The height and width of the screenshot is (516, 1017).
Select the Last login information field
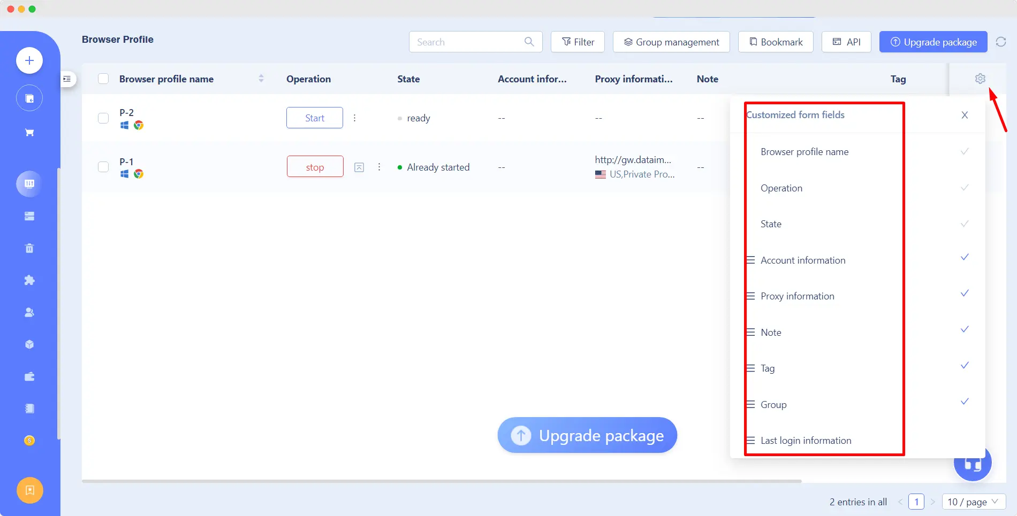coord(806,441)
